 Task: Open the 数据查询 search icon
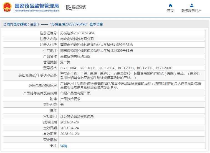point(69,7)
